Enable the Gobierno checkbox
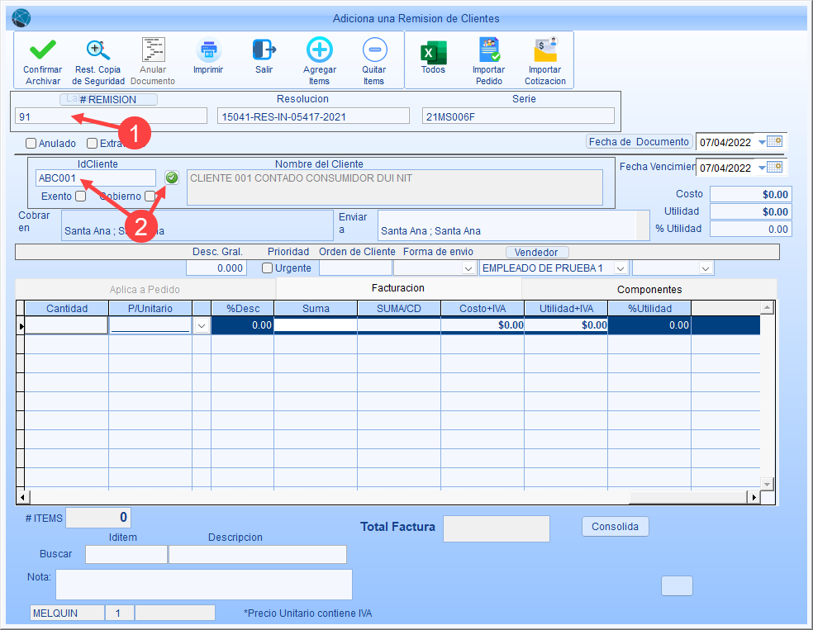Viewport: 813px width, 630px height. click(150, 196)
